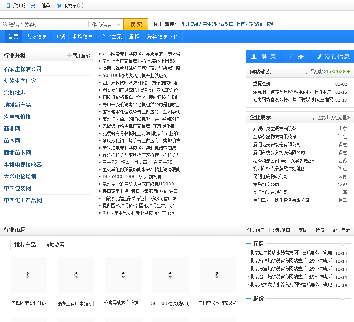Open 企业目录 in the navigation bar
The image size is (354, 322).
111,37
